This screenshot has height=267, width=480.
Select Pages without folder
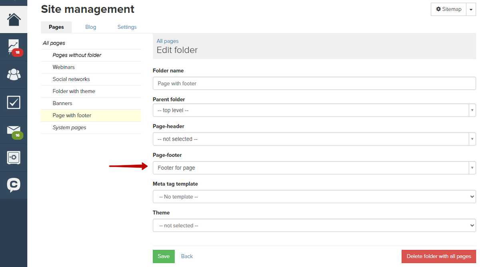(x=77, y=55)
